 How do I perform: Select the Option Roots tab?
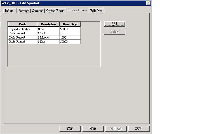pyautogui.click(x=55, y=11)
